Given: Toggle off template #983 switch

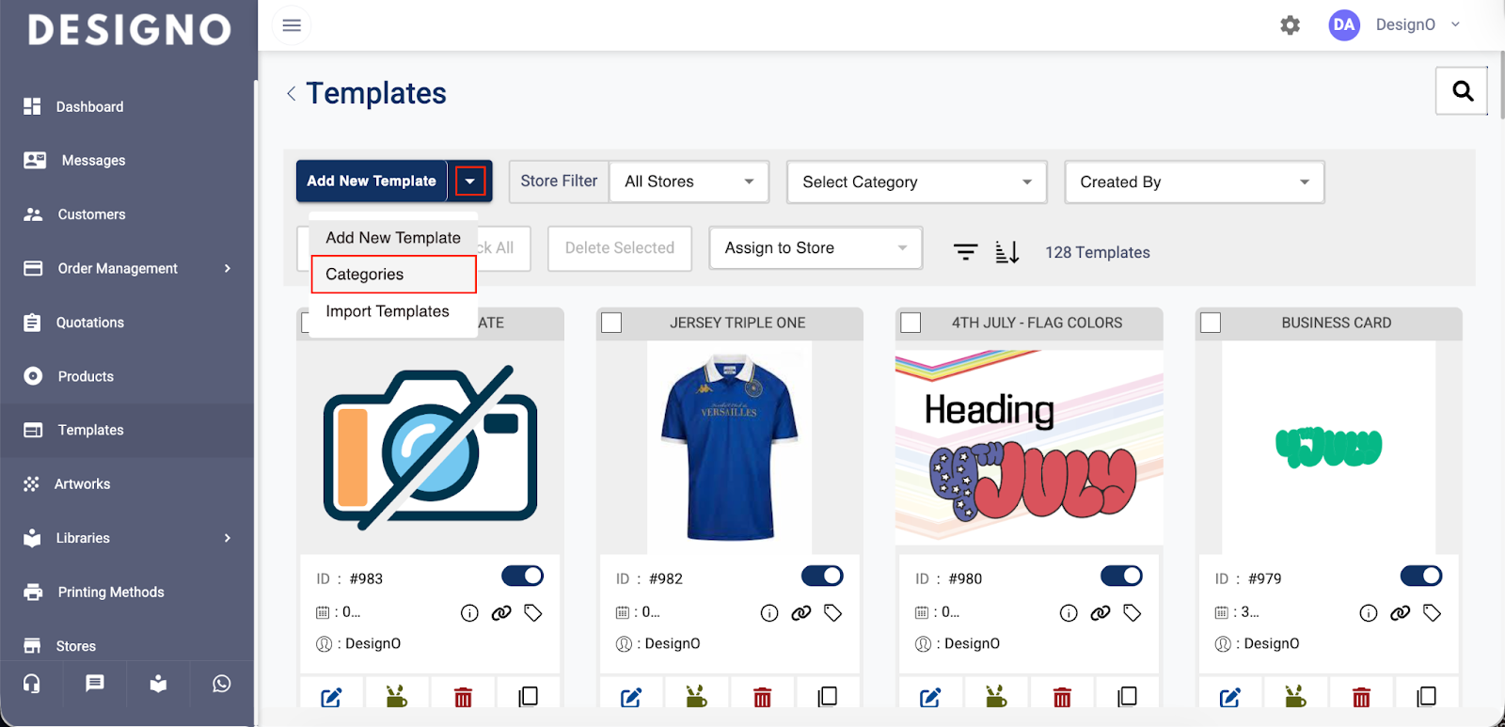Looking at the screenshot, I should 522,576.
